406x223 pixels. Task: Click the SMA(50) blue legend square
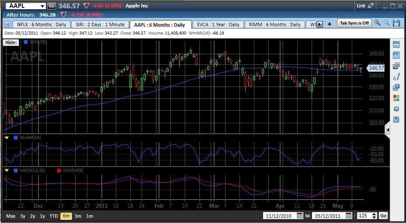[x=26, y=42]
